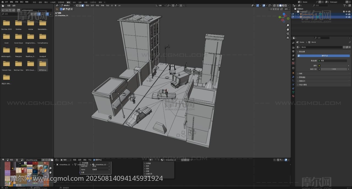Expand the 体积 panel in World properties
This screenshot has width=352, height=189.
pyautogui.click(x=300, y=74)
